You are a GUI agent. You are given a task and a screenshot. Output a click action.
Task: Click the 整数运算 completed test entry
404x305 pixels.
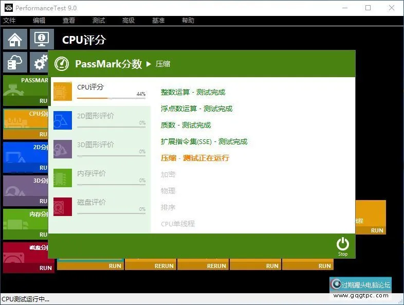(x=193, y=92)
